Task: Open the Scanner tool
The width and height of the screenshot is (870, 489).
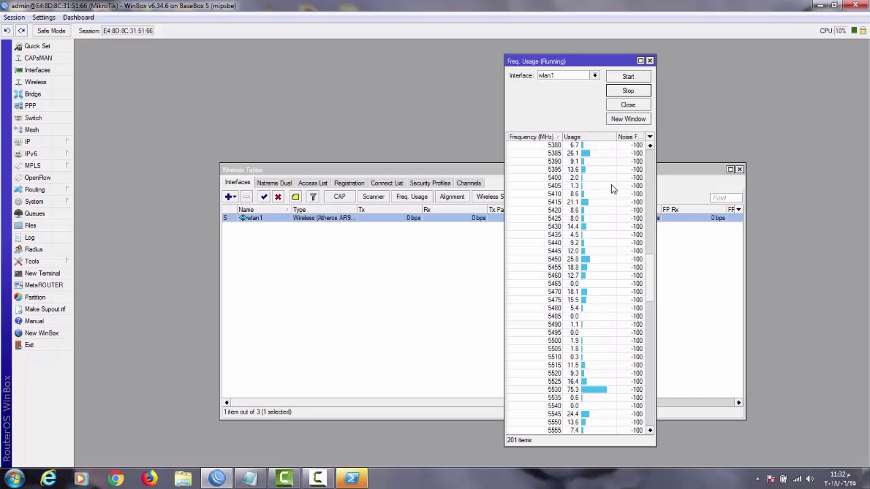Action: coord(373,197)
